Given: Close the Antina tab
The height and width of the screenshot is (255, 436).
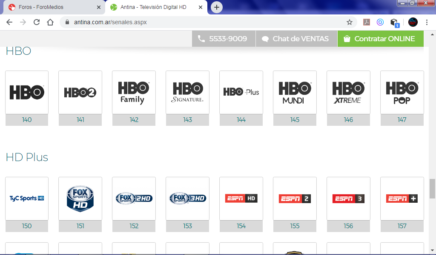Looking at the screenshot, I should (x=201, y=7).
